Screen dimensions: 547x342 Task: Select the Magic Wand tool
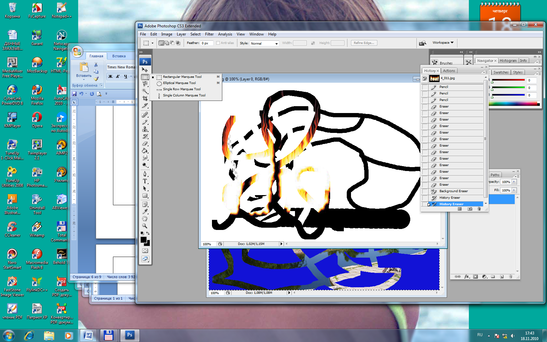pos(145,91)
